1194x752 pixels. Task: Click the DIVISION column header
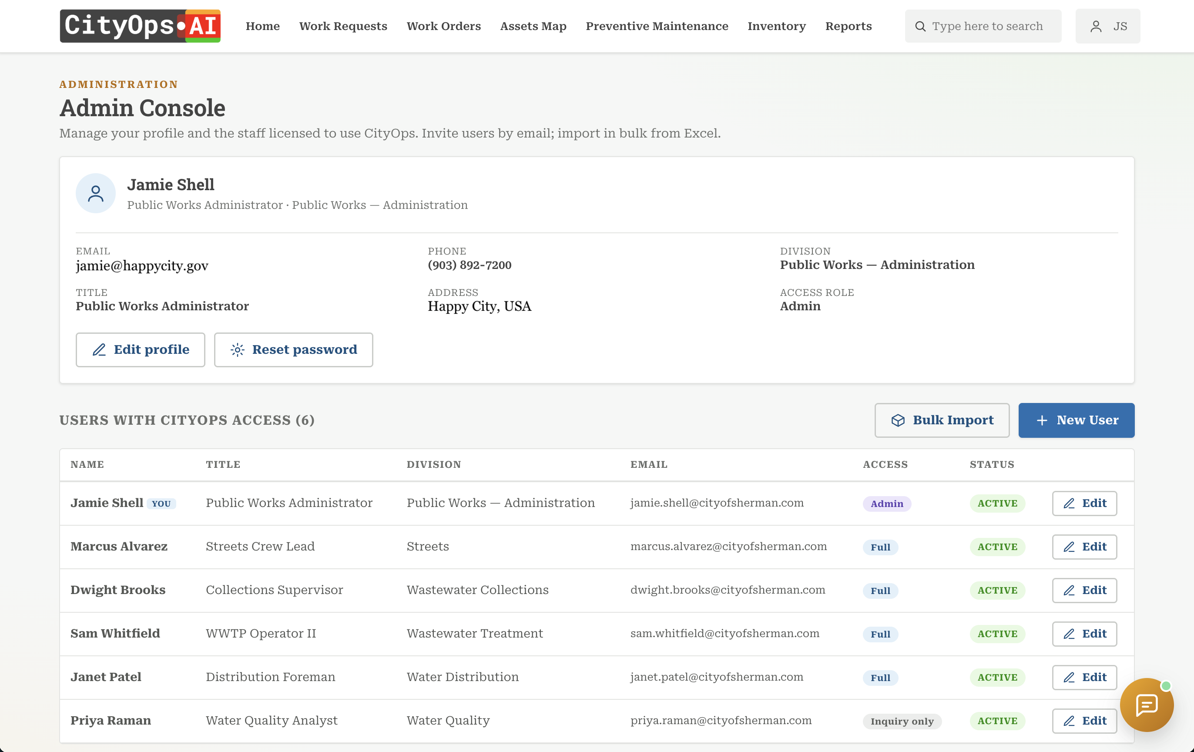pos(434,465)
